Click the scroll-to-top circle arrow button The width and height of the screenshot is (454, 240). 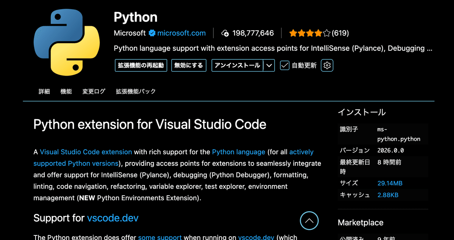[309, 221]
